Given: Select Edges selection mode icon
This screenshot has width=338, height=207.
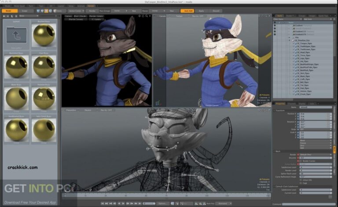Looking at the screenshot, I should click(42, 11).
